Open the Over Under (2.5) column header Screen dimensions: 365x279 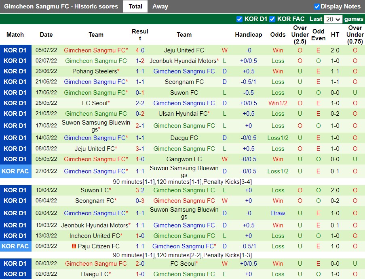[300, 35]
